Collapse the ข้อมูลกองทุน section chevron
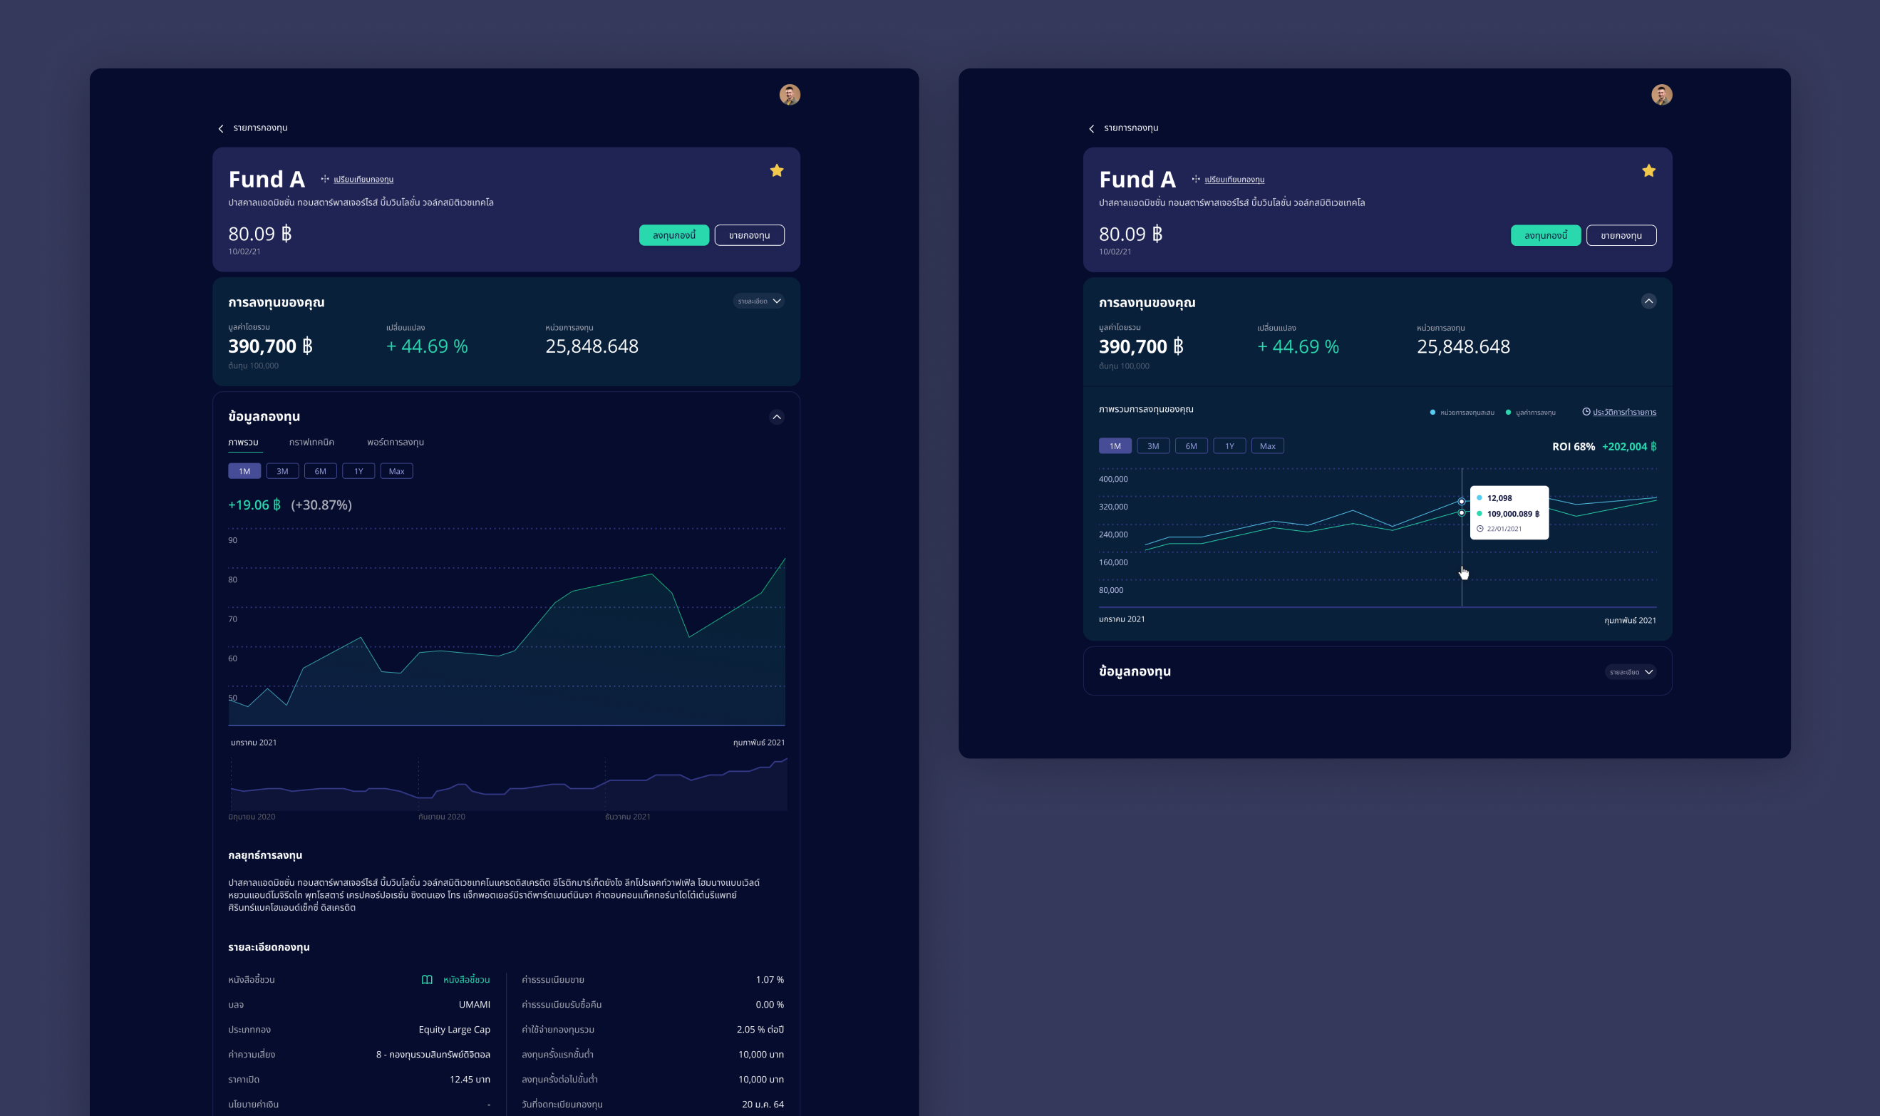This screenshot has width=1880, height=1116. click(x=777, y=418)
